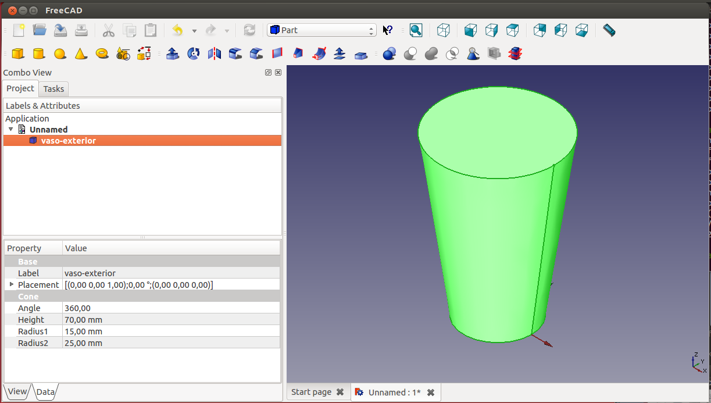This screenshot has width=711, height=403.
Task: Create a box primitive
Action: pyautogui.click(x=18, y=54)
